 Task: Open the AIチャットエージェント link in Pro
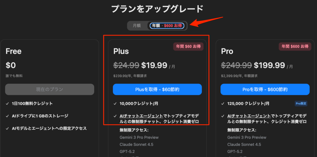point(249,116)
